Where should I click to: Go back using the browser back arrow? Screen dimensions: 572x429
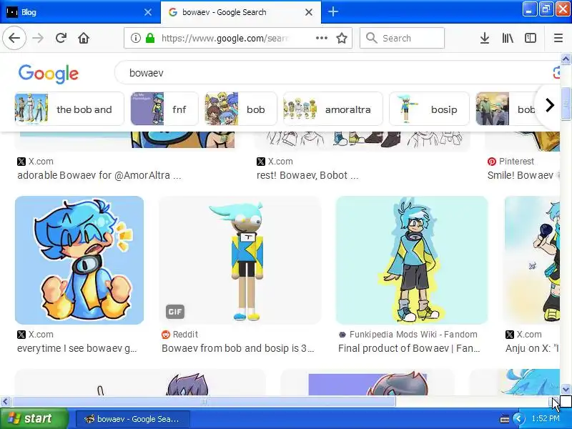coord(14,38)
